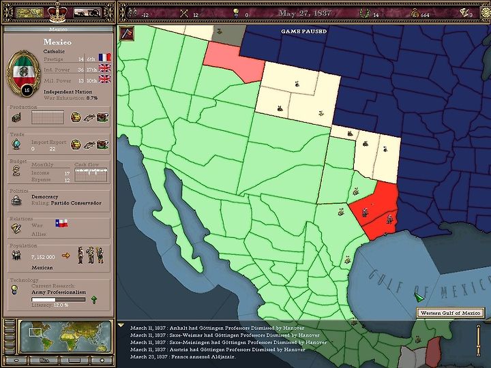Screen dimensions: 491x368
Task: Click the first resource icon in Trade row
Action: [x=76, y=144]
